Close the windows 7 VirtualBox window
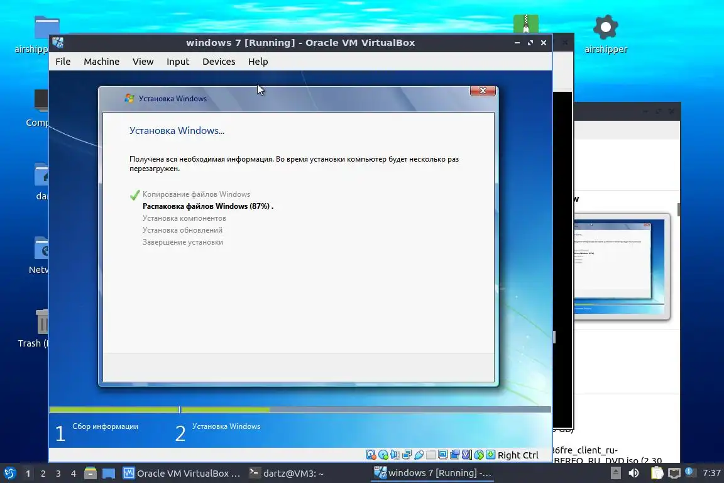724x483 pixels. tap(544, 43)
